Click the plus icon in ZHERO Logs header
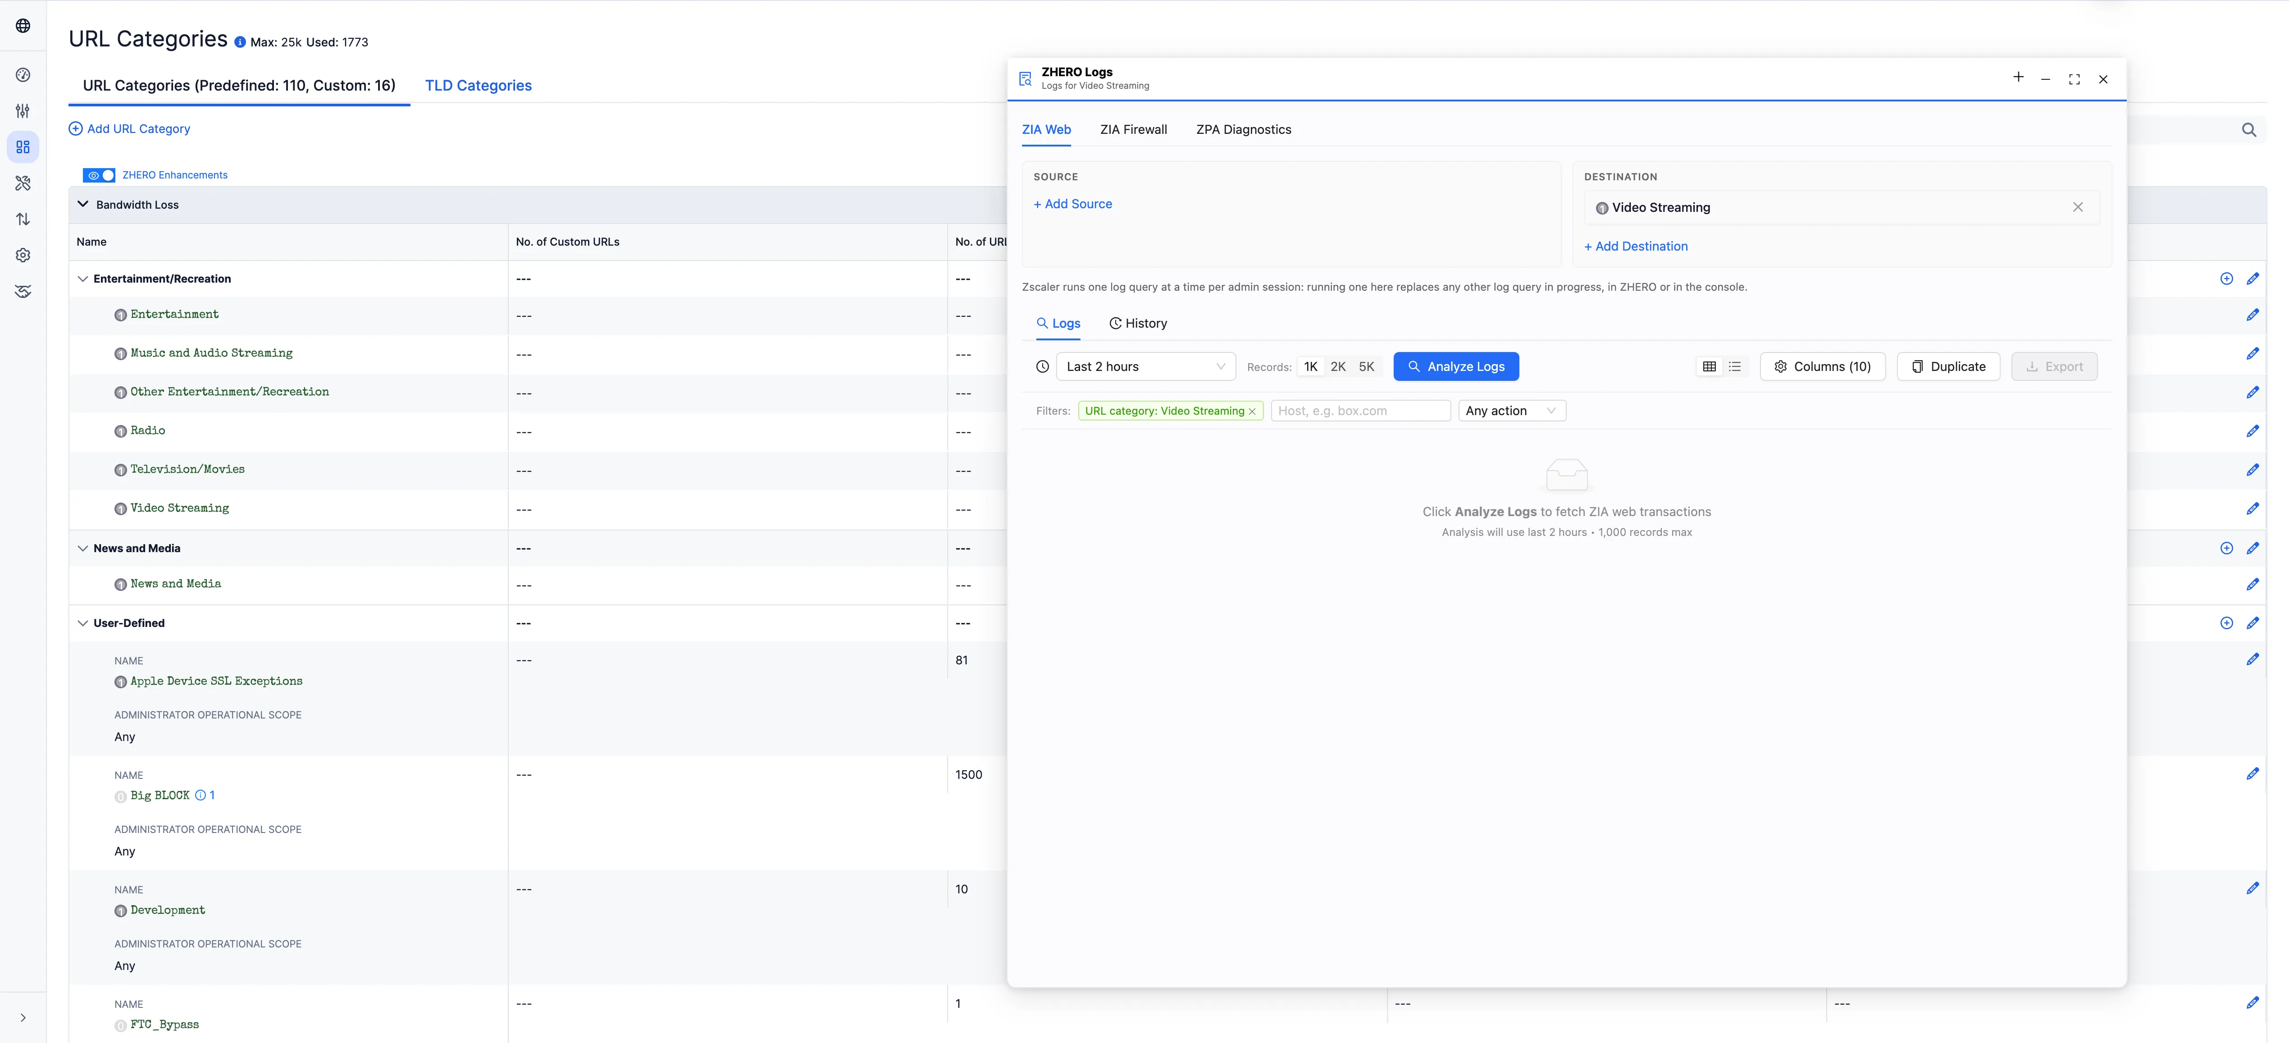 click(2019, 78)
